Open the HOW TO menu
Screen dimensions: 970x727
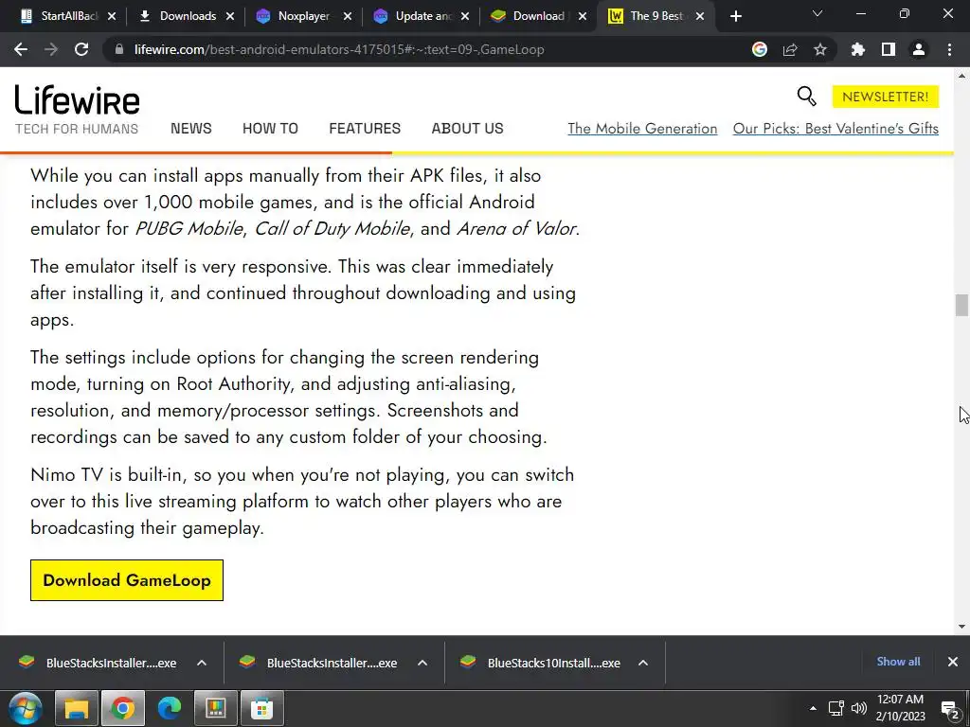pos(270,129)
